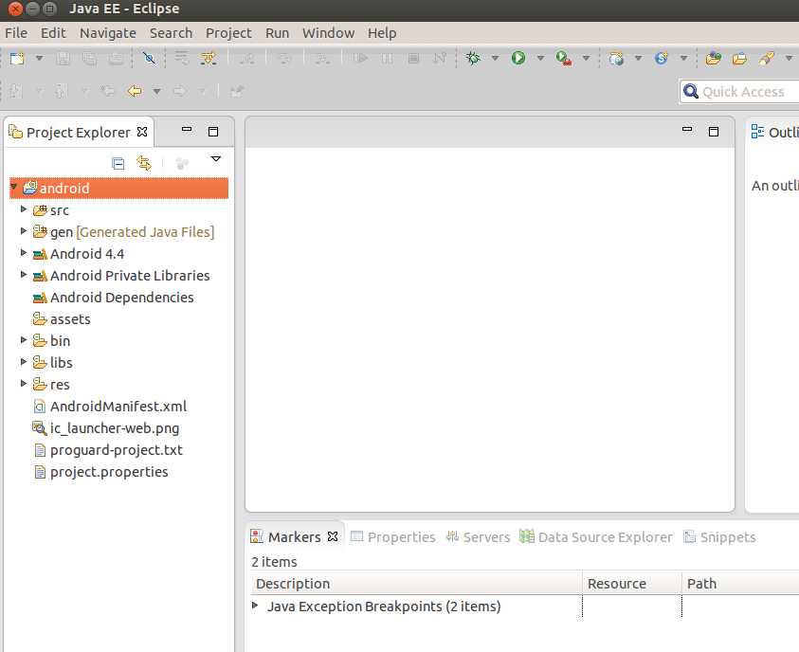Open the Window menu

coord(328,33)
